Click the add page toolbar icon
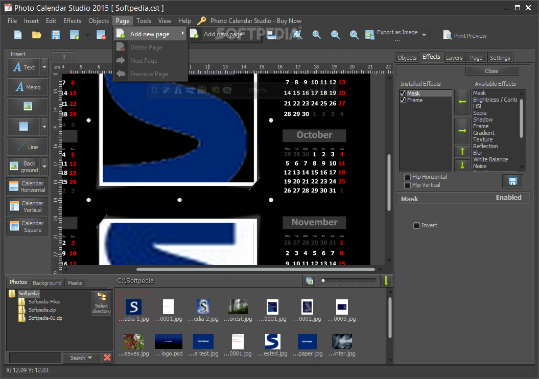This screenshot has width=539, height=379. pos(74,35)
